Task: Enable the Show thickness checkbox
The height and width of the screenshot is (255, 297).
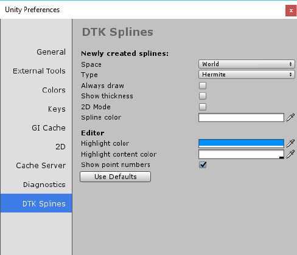Action: (203, 96)
